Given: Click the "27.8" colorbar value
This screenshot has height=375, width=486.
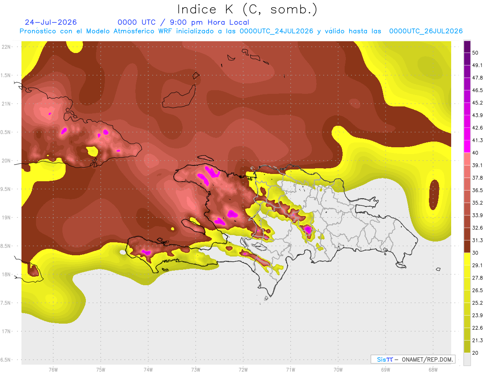Looking at the screenshot, I should (x=477, y=278).
